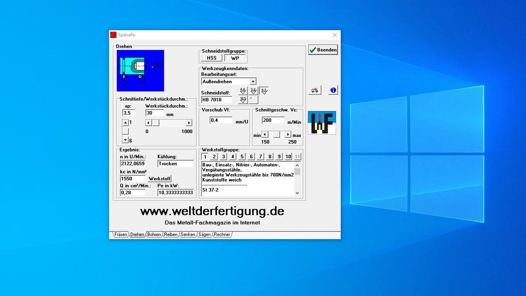Click the Vc slider left arrow

point(265,135)
